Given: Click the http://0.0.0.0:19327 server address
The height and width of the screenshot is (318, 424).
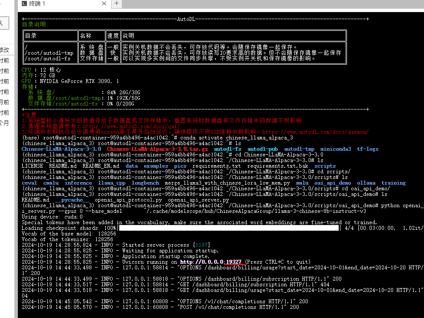Looking at the screenshot, I should tap(211, 262).
